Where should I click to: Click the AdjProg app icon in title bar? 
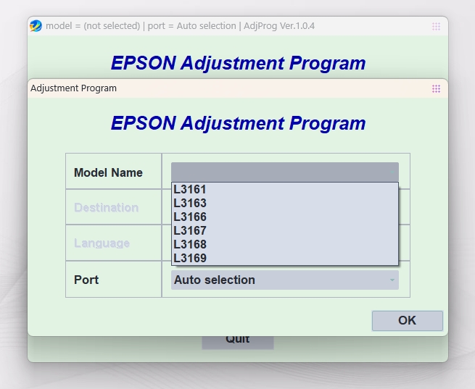(36, 26)
